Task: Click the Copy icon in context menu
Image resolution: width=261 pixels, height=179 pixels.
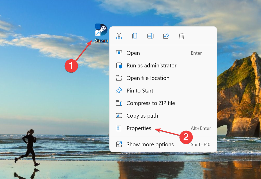Action: (x=135, y=36)
